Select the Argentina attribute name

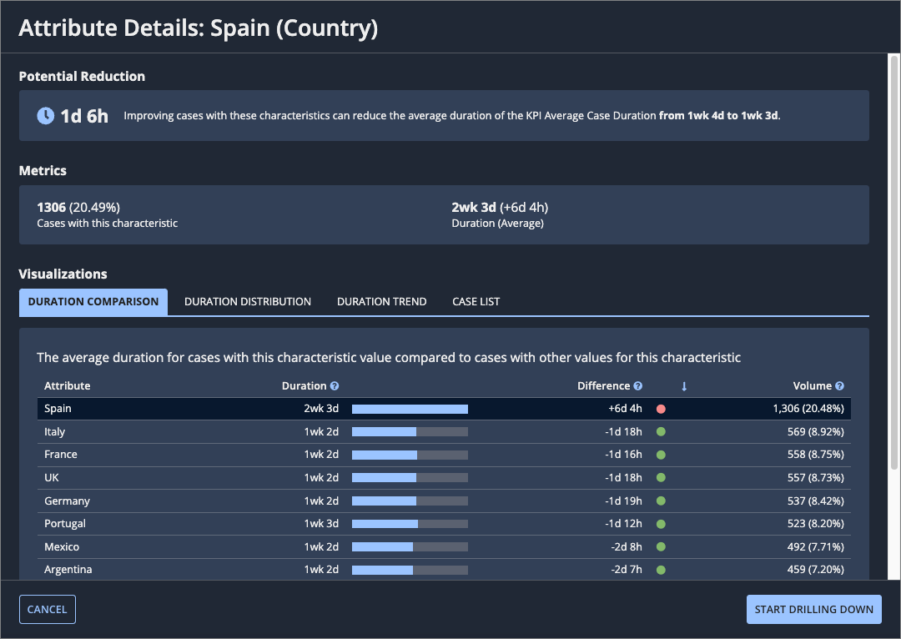pyautogui.click(x=68, y=570)
